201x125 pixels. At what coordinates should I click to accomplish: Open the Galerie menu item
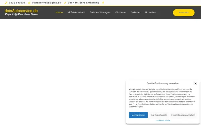135,13
